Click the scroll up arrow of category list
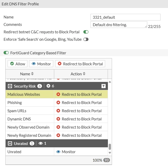Viewport: 168px width, 167px height. pyautogui.click(x=110, y=82)
